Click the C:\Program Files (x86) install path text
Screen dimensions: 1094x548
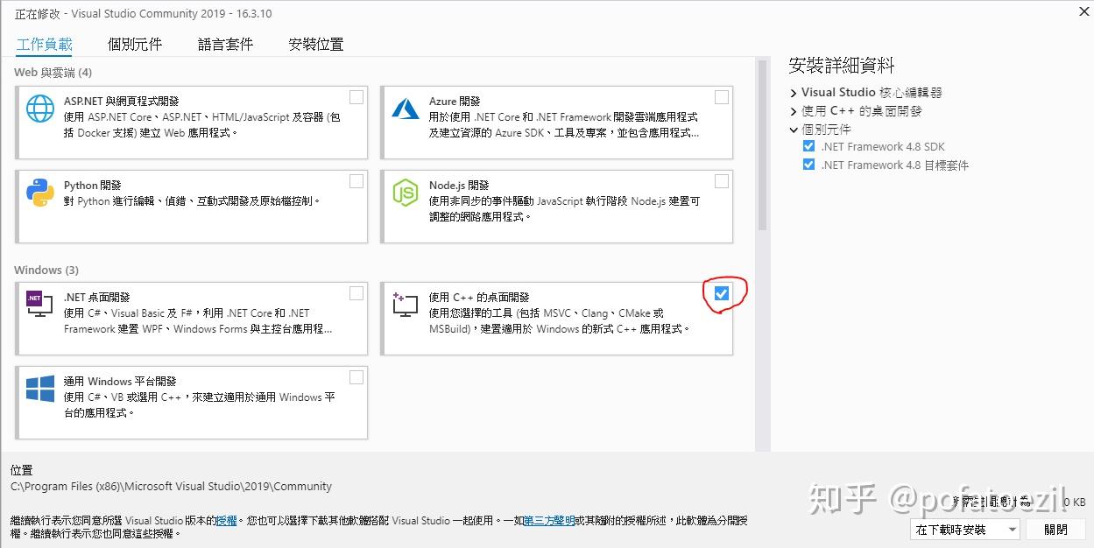(x=171, y=486)
